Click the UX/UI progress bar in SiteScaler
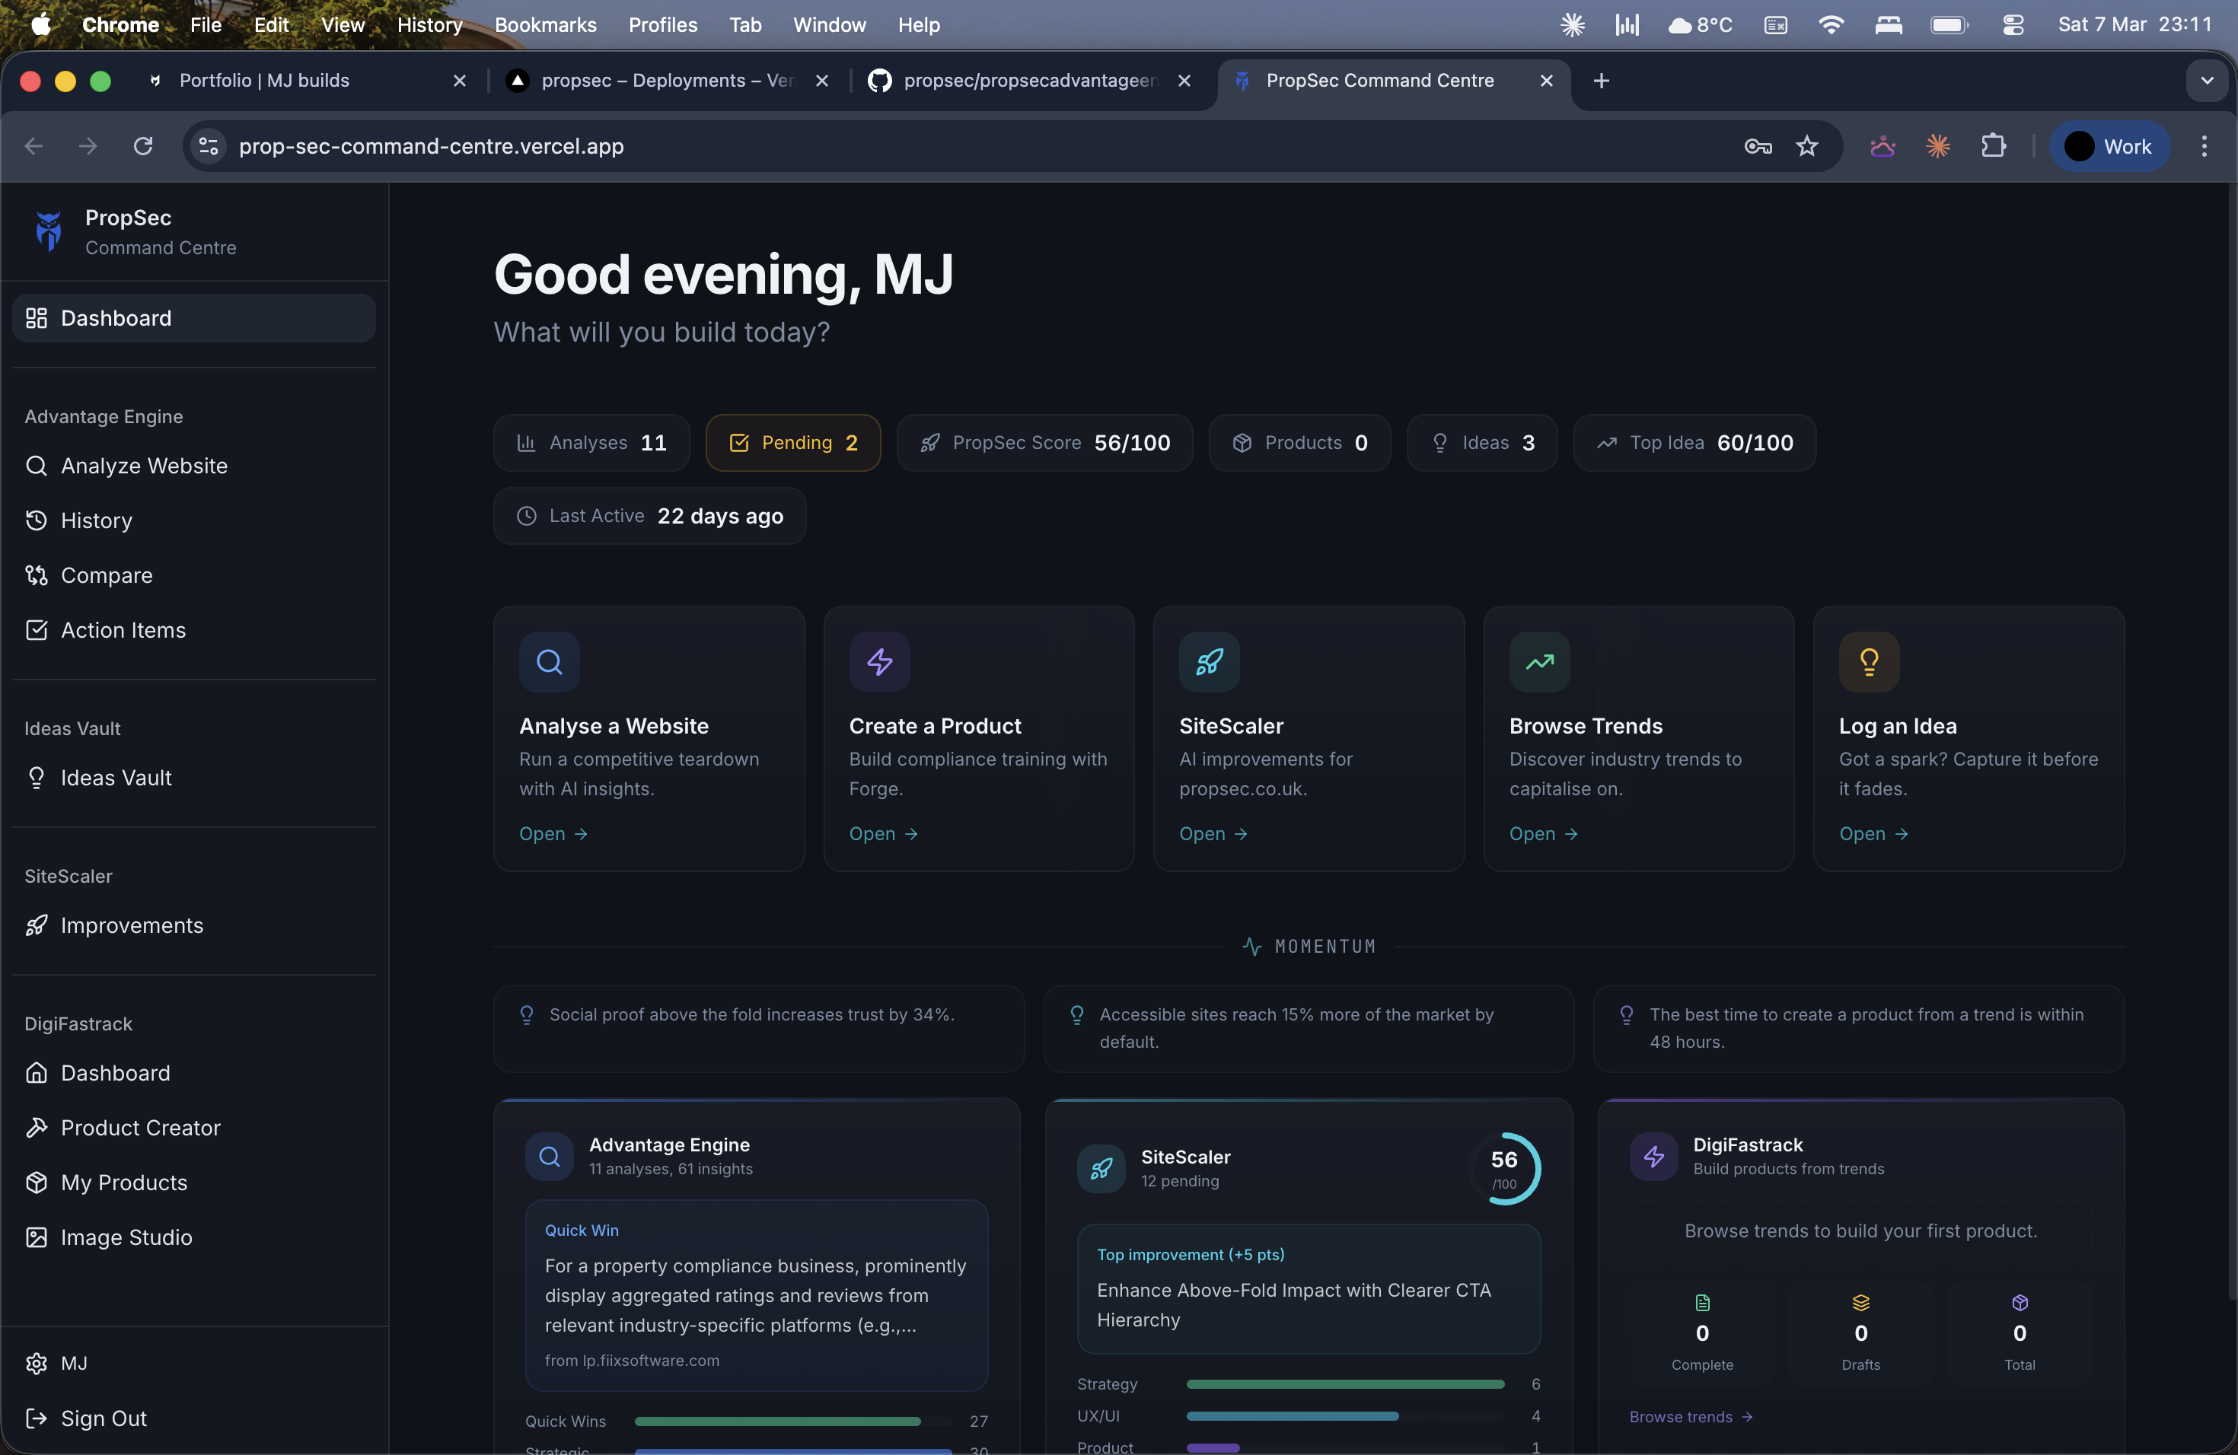The image size is (2238, 1455). (x=1344, y=1415)
